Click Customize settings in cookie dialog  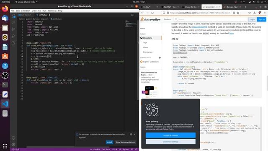(170, 142)
